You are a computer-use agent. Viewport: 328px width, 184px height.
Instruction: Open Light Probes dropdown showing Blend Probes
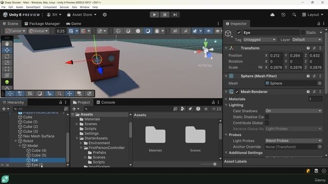coord(294,141)
